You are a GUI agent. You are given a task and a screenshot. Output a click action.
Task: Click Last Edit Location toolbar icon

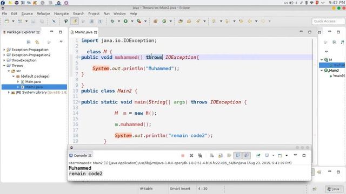pos(241,22)
